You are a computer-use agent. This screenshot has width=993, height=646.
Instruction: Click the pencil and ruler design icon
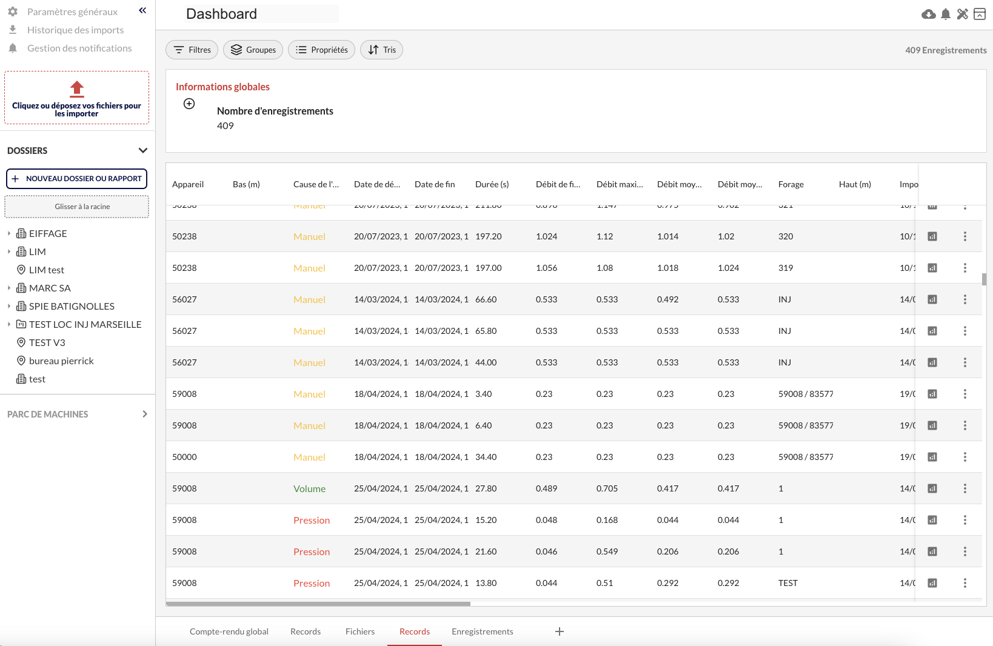(962, 14)
